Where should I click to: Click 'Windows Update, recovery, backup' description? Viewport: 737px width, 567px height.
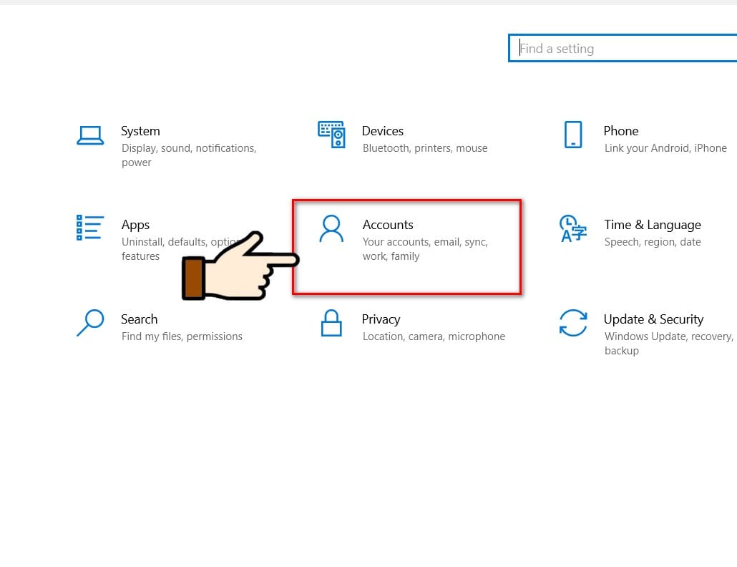pyautogui.click(x=668, y=344)
